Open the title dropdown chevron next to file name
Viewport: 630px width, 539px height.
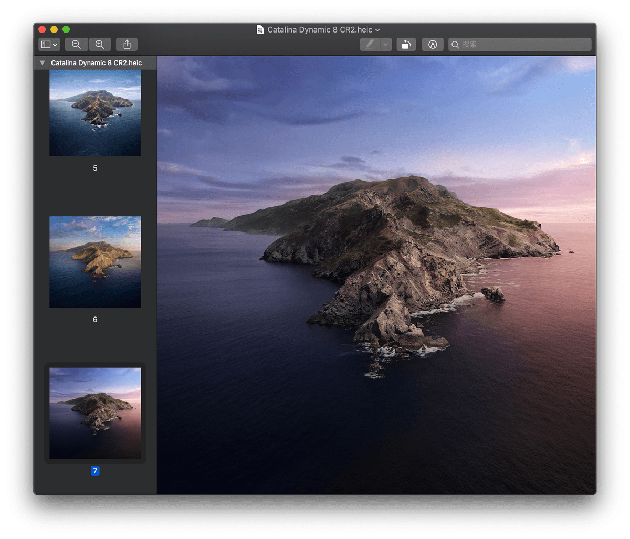tap(377, 30)
